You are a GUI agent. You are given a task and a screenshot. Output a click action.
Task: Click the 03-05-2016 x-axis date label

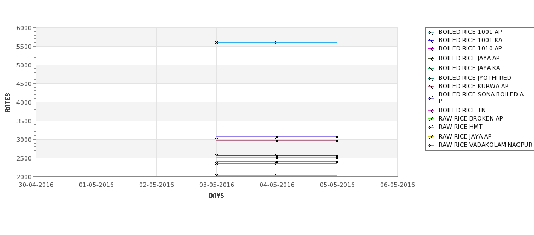pyautogui.click(x=216, y=185)
